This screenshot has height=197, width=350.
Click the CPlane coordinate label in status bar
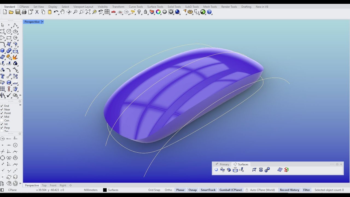tap(12, 190)
